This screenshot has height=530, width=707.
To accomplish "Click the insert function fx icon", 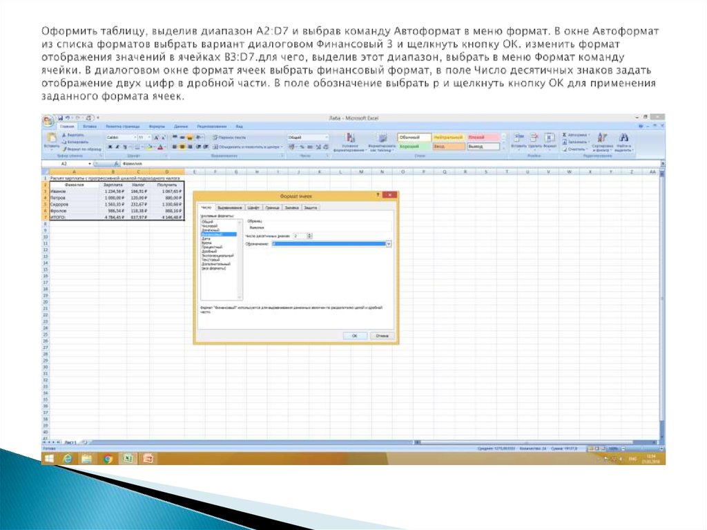I will pyautogui.click(x=116, y=164).
